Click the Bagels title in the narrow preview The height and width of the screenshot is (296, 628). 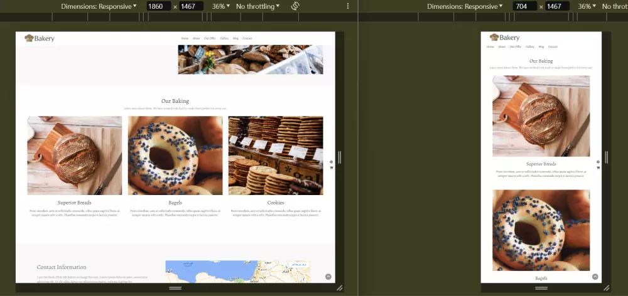pos(541,278)
